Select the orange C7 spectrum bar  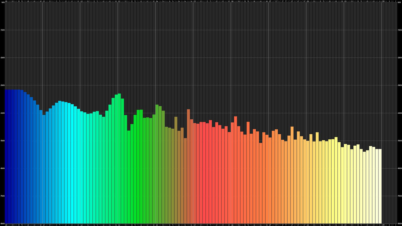(x=270, y=180)
